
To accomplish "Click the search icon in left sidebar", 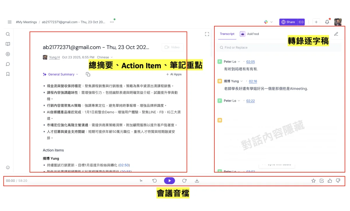I will click(x=8, y=34).
